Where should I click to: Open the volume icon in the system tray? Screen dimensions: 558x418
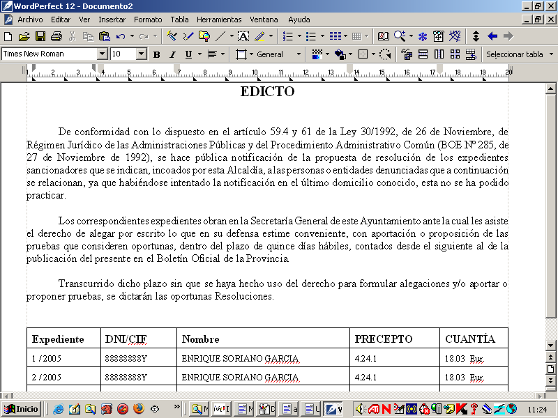(x=359, y=408)
